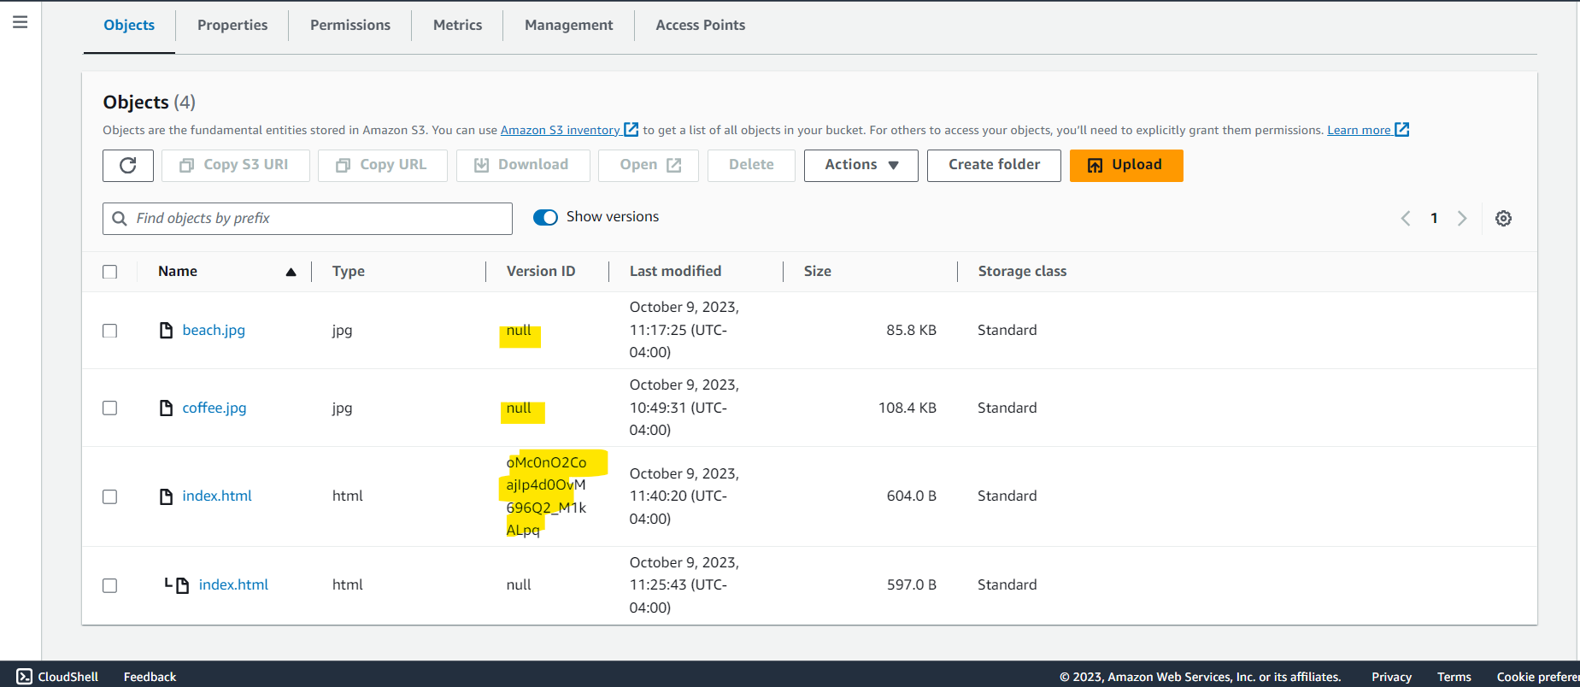The image size is (1580, 687).
Task: Click the Last modified column header
Action: pos(675,272)
